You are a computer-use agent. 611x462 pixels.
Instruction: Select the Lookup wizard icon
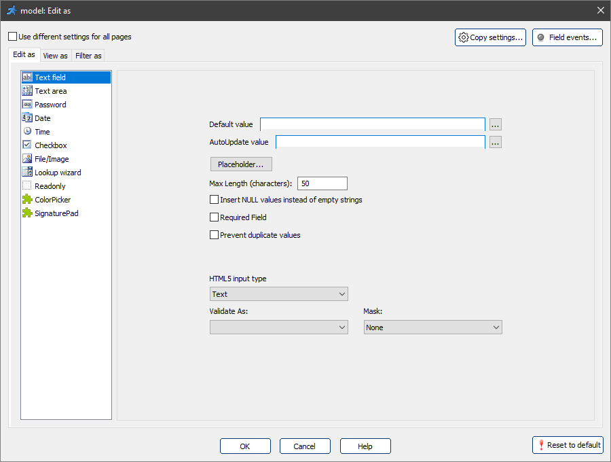27,173
